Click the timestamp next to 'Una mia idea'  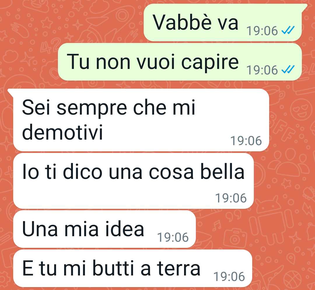(173, 237)
